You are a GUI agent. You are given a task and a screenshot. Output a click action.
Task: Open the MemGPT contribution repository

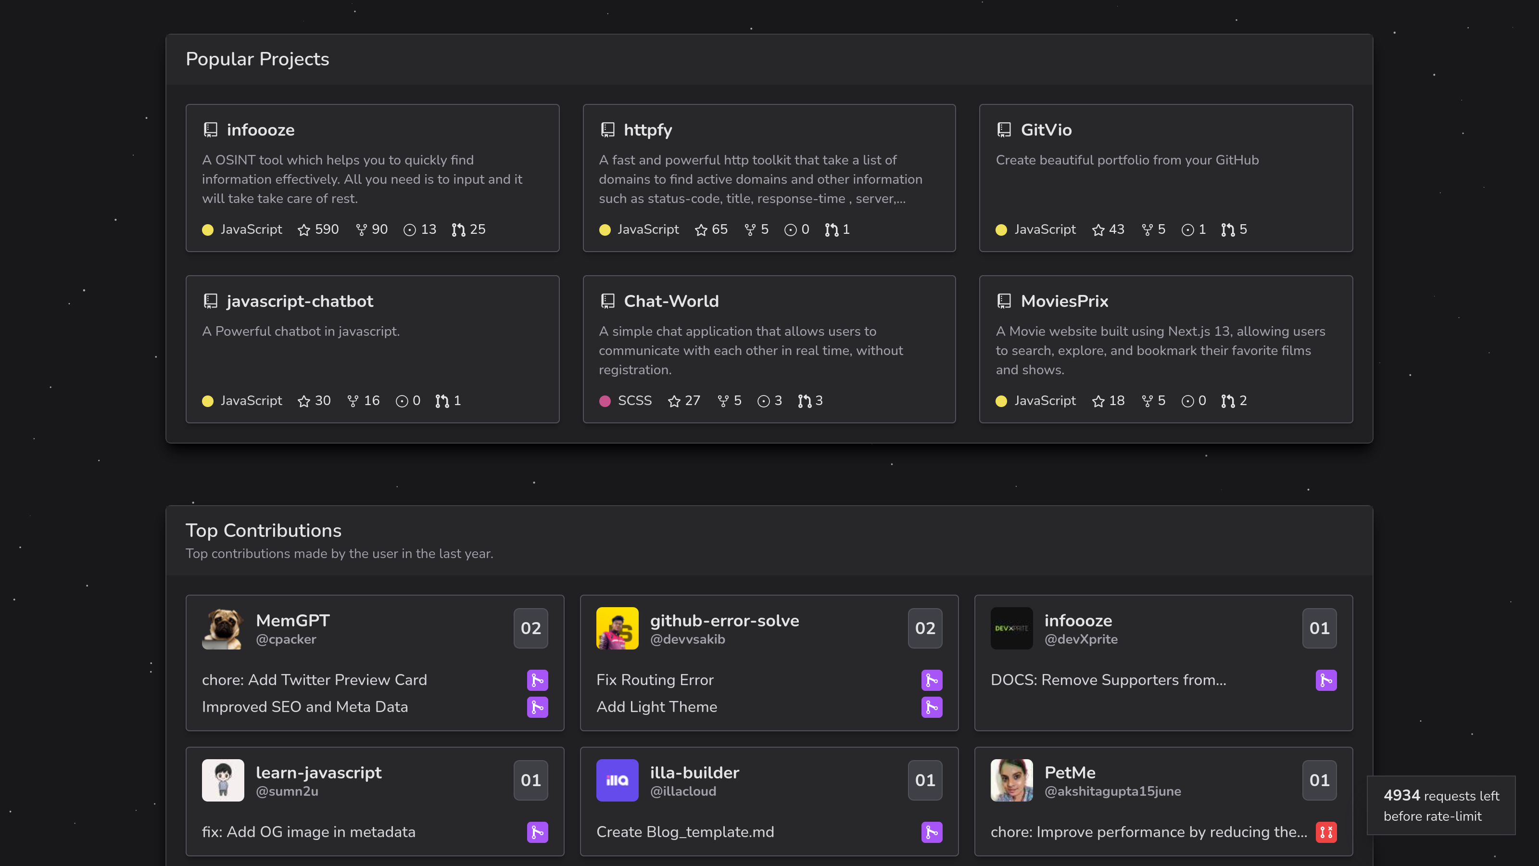[x=293, y=620]
